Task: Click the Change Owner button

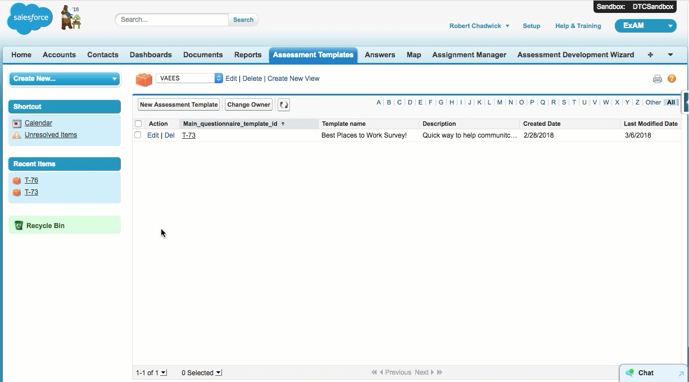Action: 249,104
